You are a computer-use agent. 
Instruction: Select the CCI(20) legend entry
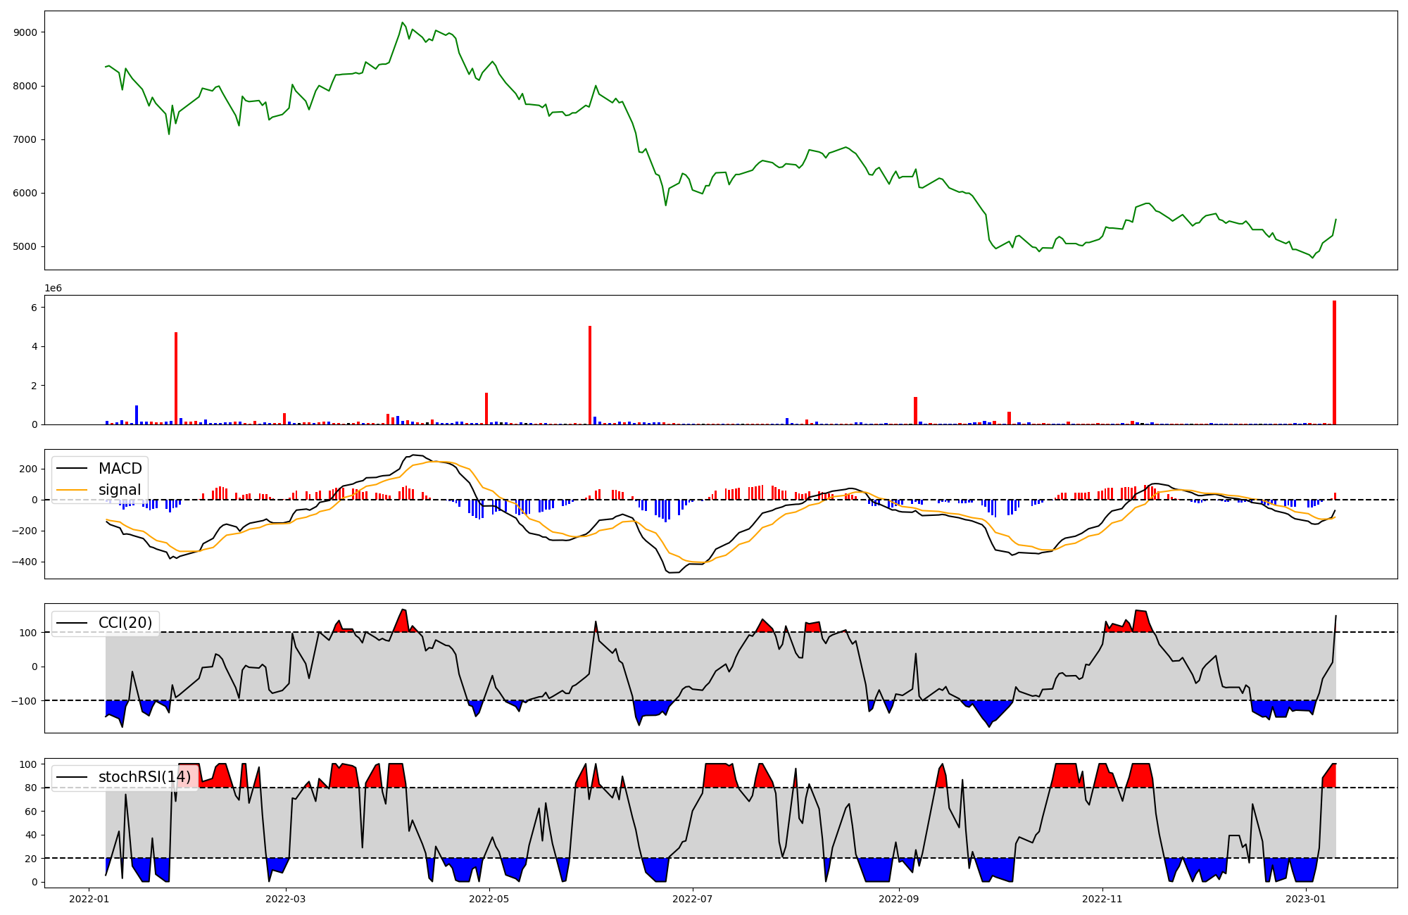[x=125, y=623]
